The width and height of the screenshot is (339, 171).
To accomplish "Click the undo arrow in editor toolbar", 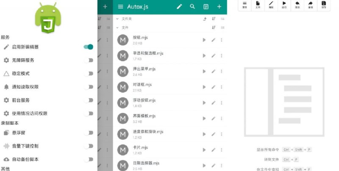I will click(x=297, y=5).
